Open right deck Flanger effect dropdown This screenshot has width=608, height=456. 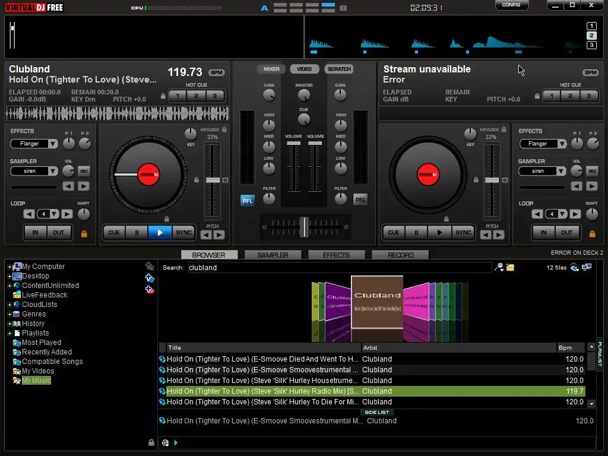pos(562,144)
